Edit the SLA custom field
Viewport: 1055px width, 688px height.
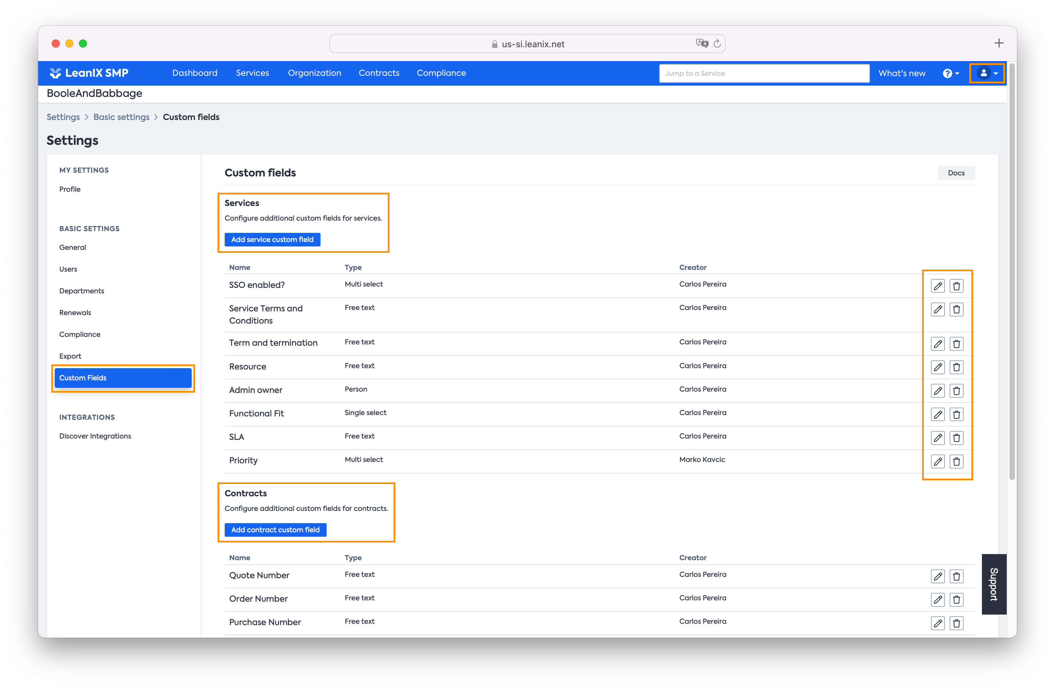[x=937, y=438]
